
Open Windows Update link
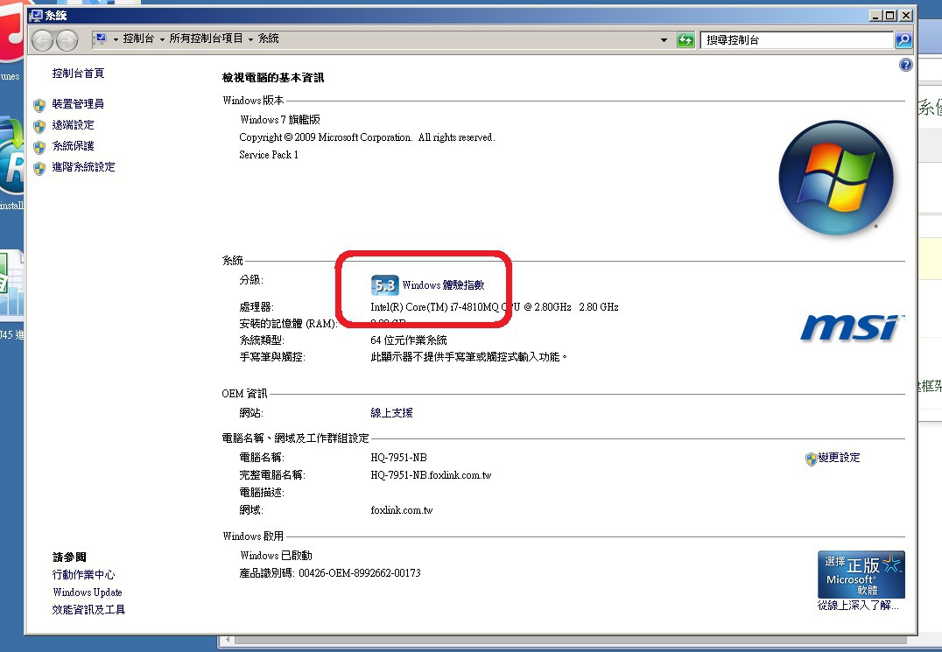(x=88, y=592)
